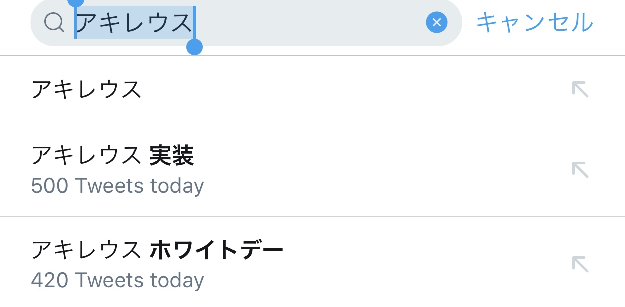This screenshot has height=307, width=625.
Task: Click the highlighted アキレウス text in search box
Action: 134,22
